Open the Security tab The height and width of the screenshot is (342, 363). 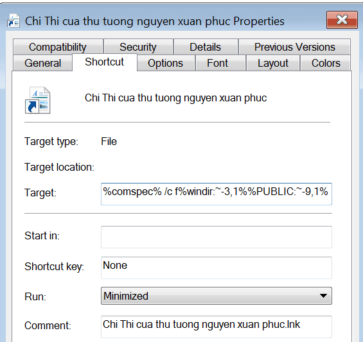point(138,47)
